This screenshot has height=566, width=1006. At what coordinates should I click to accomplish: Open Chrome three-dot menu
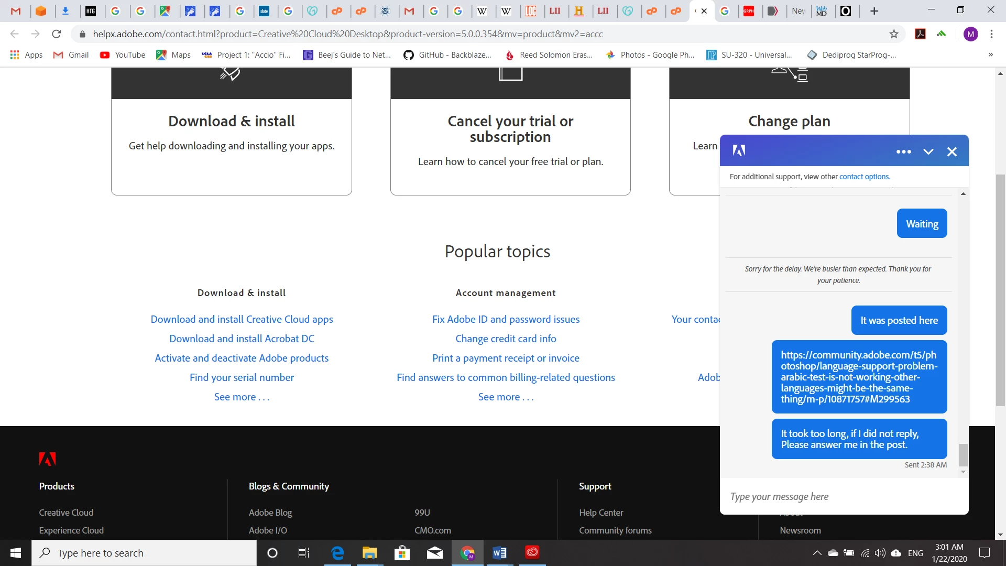(991, 34)
